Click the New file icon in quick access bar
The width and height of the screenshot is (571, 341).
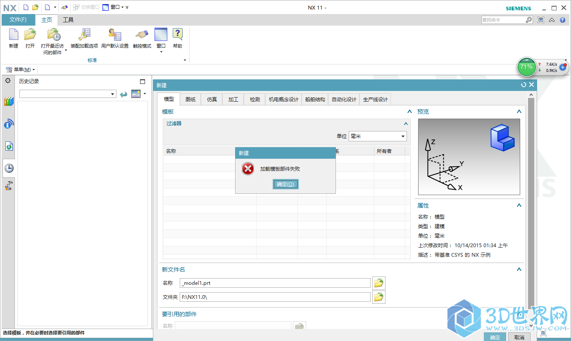click(x=26, y=7)
